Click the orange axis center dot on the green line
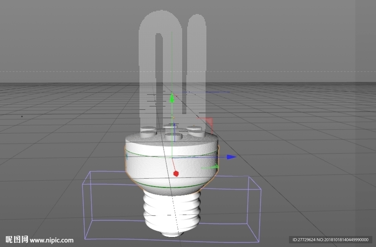 (173, 118)
